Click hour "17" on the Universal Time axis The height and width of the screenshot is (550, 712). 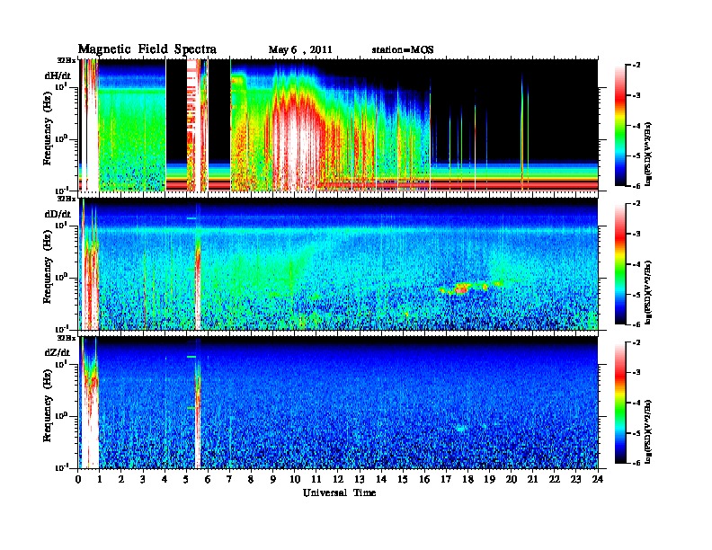click(447, 480)
